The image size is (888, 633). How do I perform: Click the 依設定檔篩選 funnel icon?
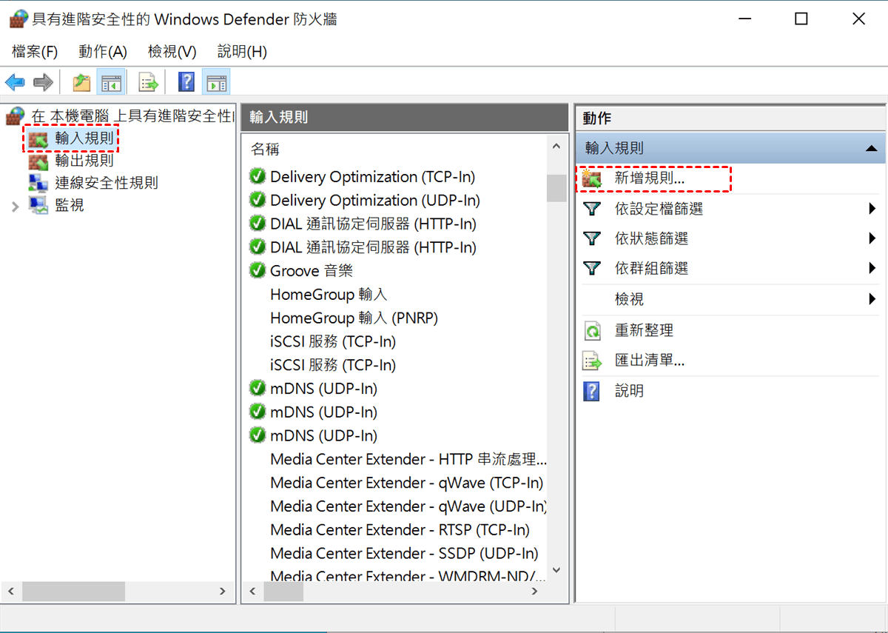592,210
